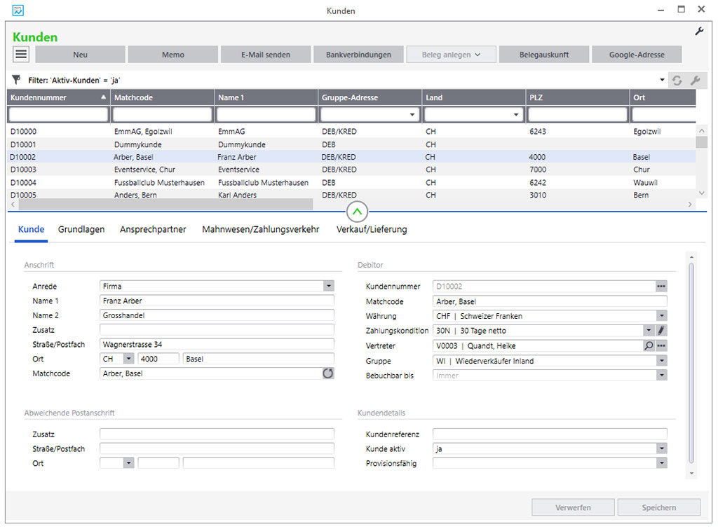
Task: Open list settings wrench beside refresh
Action: 696,81
